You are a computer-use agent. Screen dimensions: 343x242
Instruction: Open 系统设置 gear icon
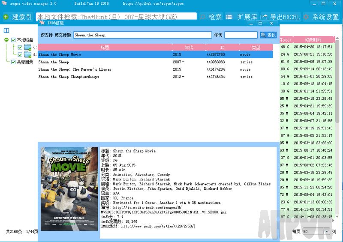[x=306, y=17]
